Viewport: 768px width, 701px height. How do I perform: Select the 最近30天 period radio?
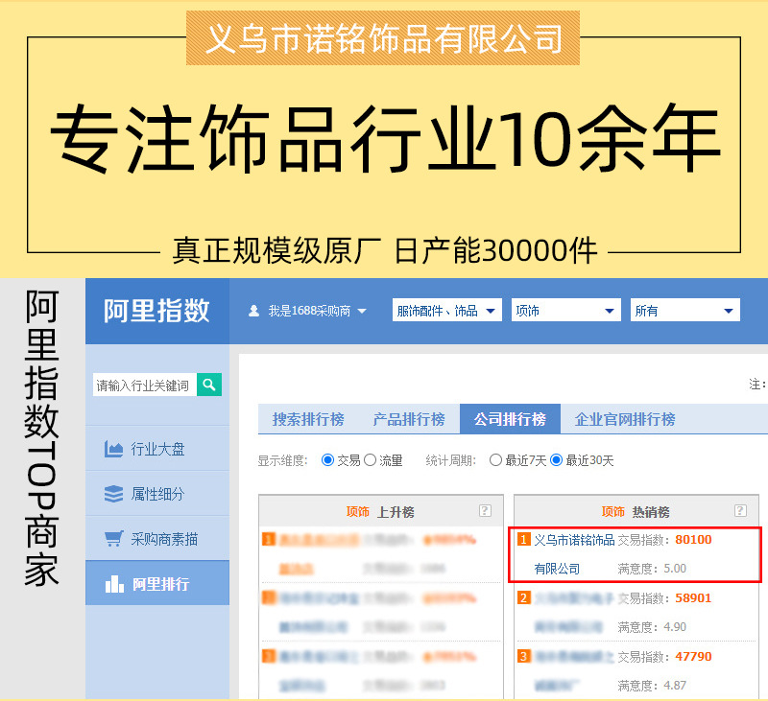[557, 460]
